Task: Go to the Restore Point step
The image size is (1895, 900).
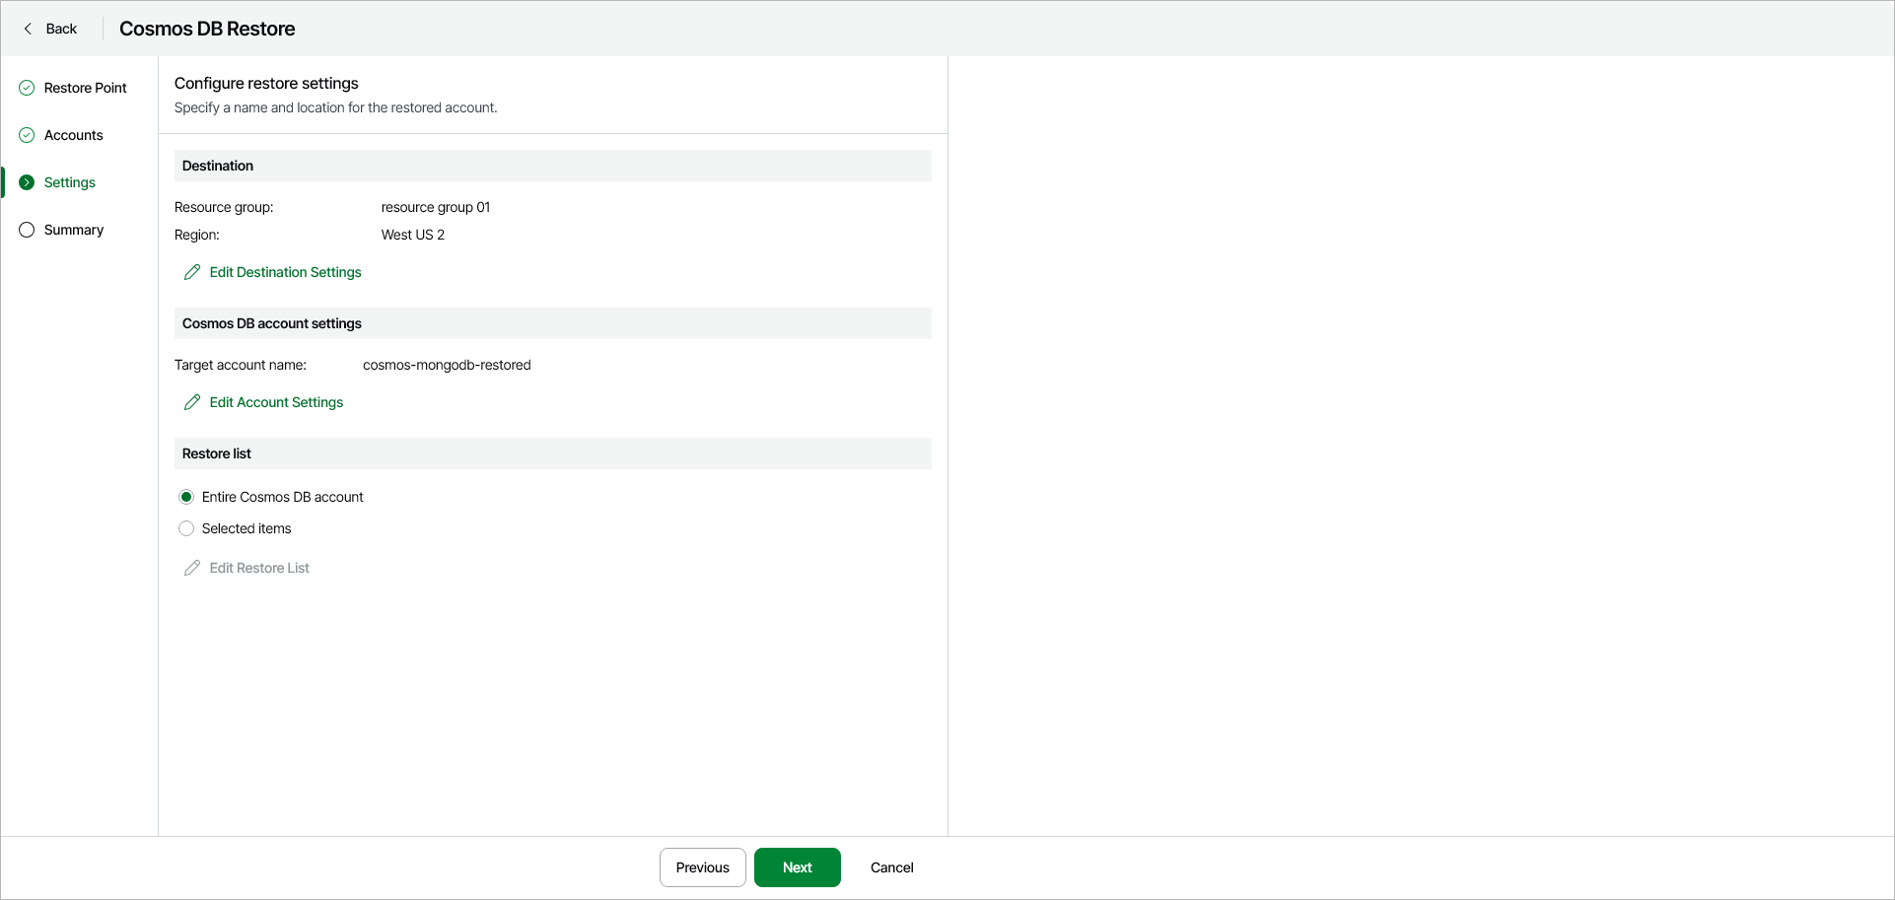Action: [x=85, y=88]
